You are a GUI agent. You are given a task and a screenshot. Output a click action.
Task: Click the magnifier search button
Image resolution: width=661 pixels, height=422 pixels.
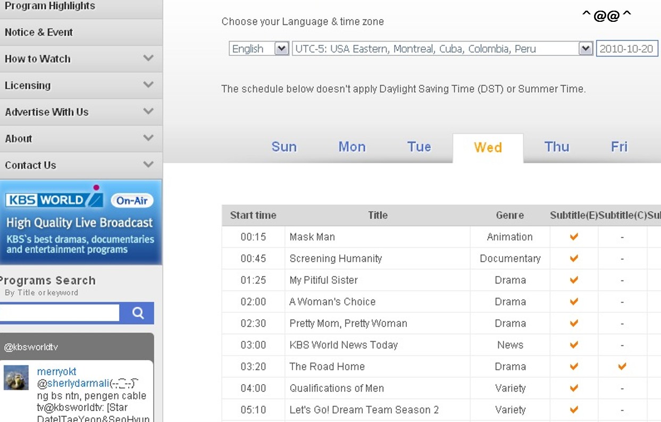(x=137, y=313)
